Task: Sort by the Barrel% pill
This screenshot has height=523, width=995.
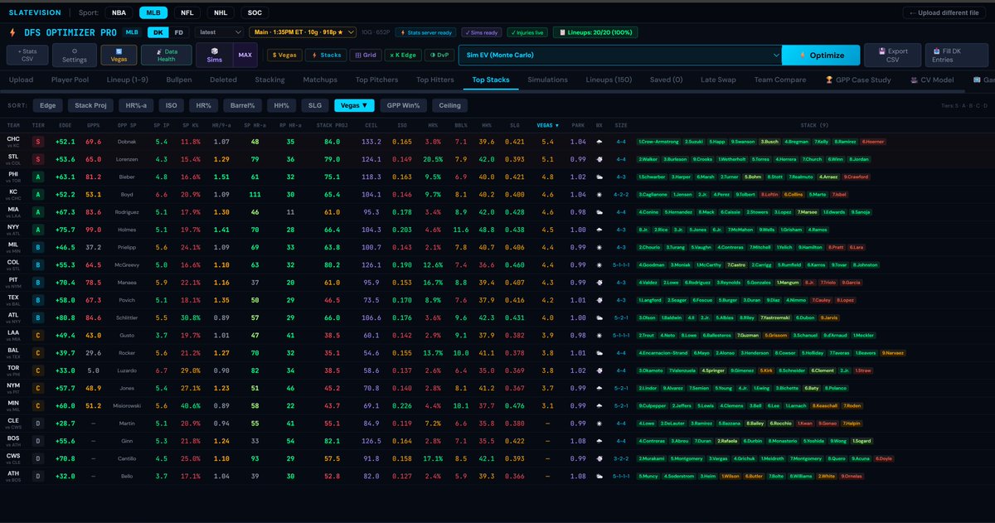Action: (243, 105)
